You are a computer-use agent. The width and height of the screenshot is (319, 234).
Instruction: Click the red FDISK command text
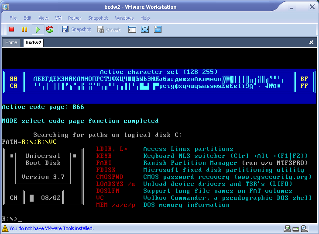pos(106,170)
